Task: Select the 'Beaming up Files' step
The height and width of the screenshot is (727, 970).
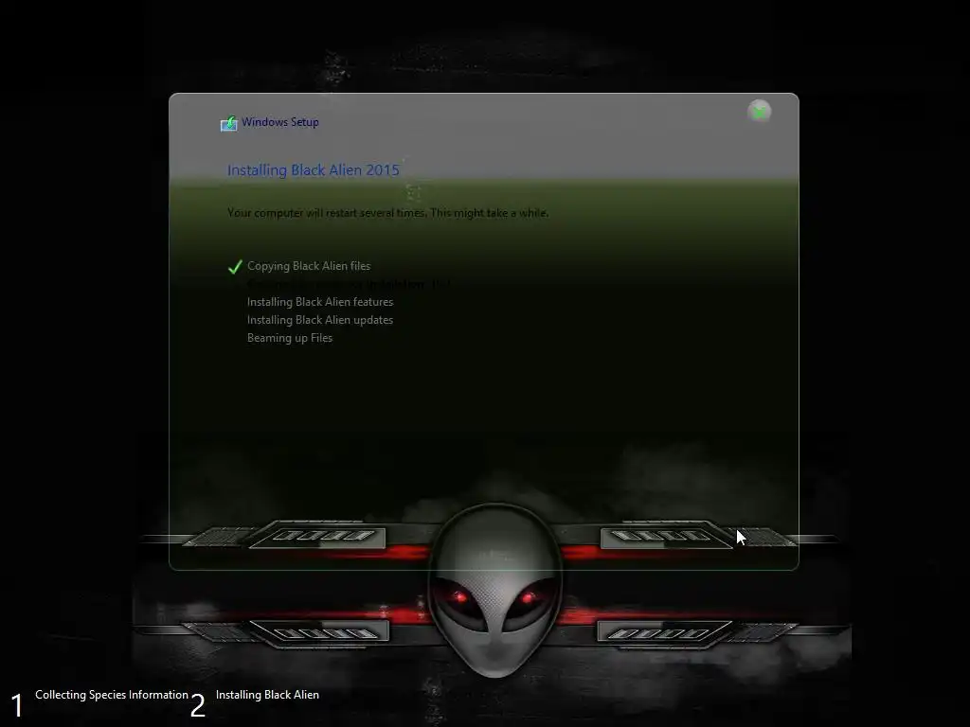Action: [290, 338]
